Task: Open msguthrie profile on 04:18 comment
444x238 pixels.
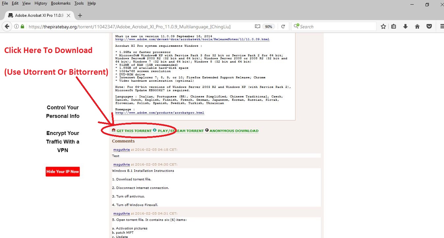Action: coord(122,149)
